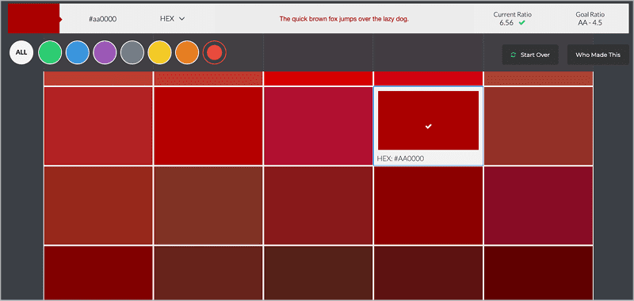The width and height of the screenshot is (634, 301).
Task: Select the bottom-row swatch below burgundy wine swatch
Action: (x=538, y=272)
